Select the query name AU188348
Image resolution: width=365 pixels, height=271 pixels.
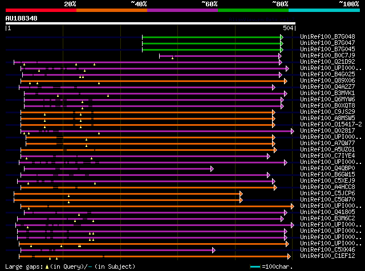pyautogui.click(x=22, y=18)
